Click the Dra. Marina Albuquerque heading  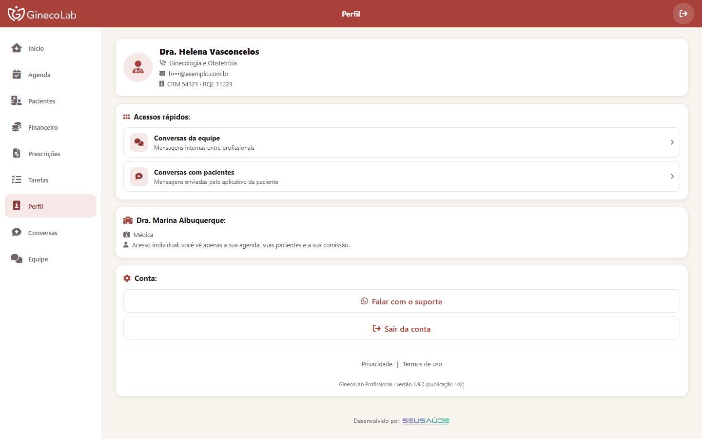tap(181, 220)
